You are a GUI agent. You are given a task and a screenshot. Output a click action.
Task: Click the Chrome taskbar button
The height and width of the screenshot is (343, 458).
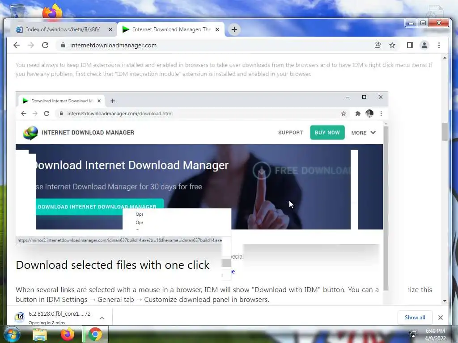click(x=95, y=334)
